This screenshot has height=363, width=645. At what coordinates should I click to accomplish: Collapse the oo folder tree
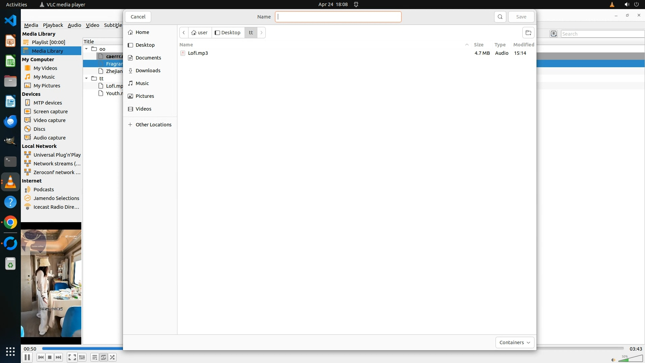point(86,49)
